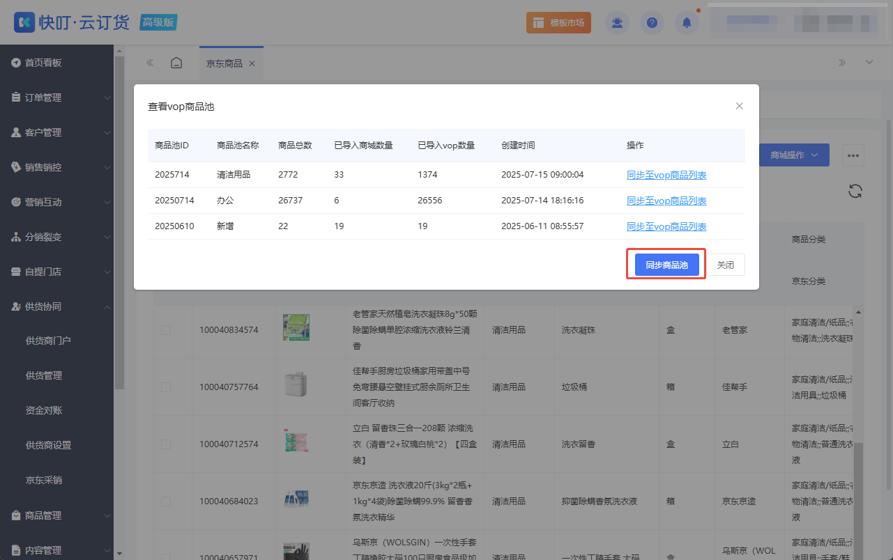Click the 同步商品池 button
Screen dimensions: 893x560
[666, 265]
